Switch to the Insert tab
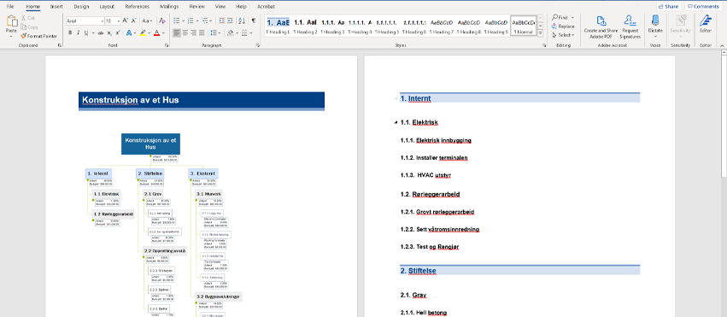The image size is (727, 317). click(56, 7)
